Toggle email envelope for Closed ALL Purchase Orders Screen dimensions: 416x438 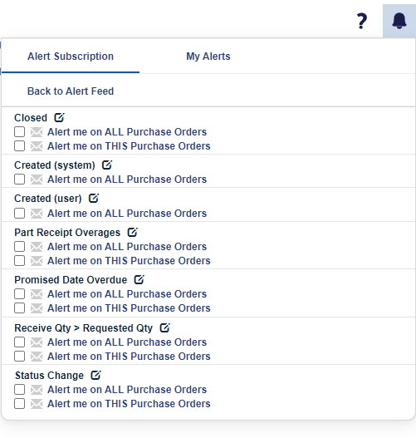click(x=37, y=132)
